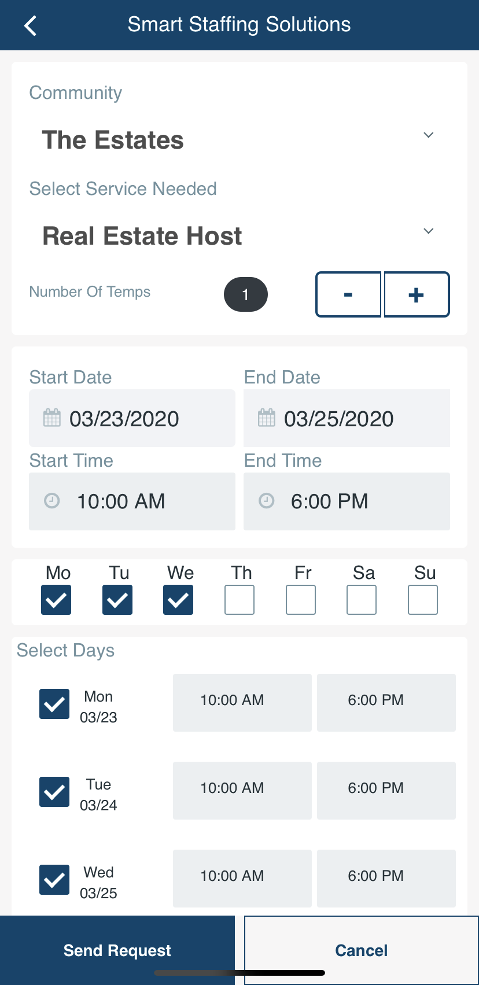This screenshot has height=985, width=479.
Task: Open the Community dropdown showing The Estates
Action: coord(428,135)
